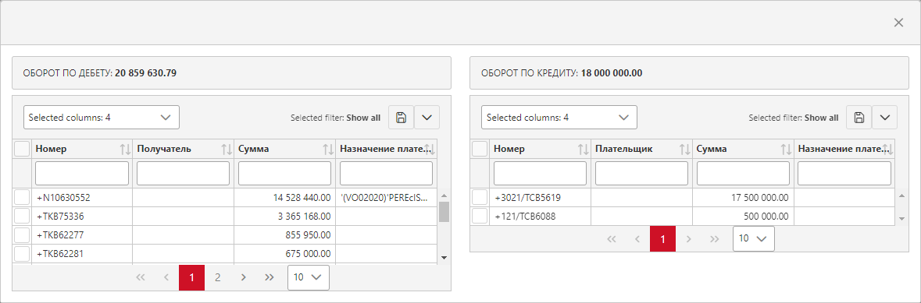This screenshot has width=921, height=303.
Task: Tick checkbox for row +N10630552
Action: click(22, 197)
